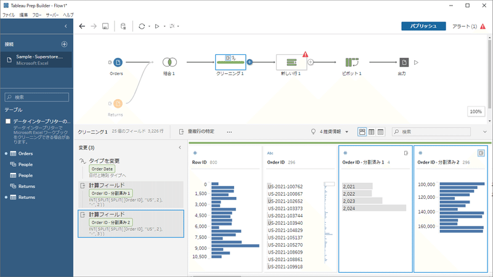493x277 pixels.
Task: Select the 出力 output step node
Action: [x=404, y=62]
